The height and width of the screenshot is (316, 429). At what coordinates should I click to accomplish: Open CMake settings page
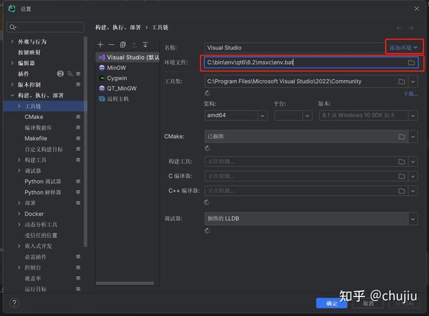point(34,117)
